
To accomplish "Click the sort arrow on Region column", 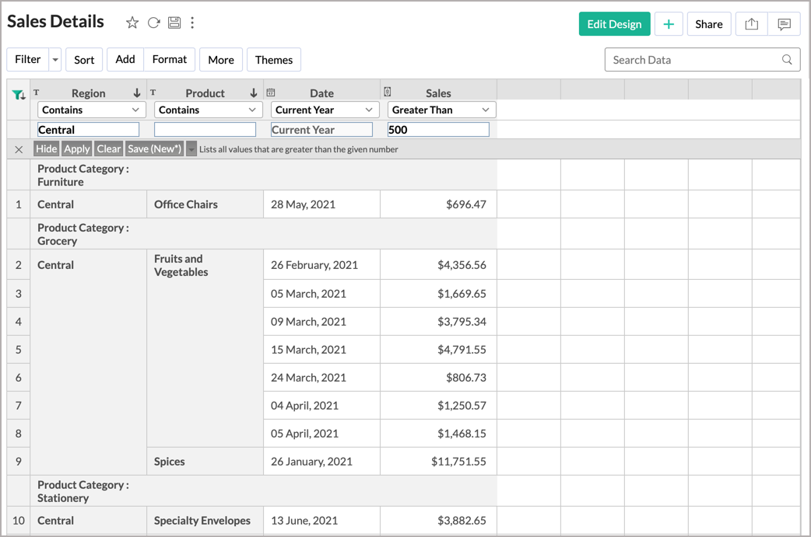I will (136, 93).
